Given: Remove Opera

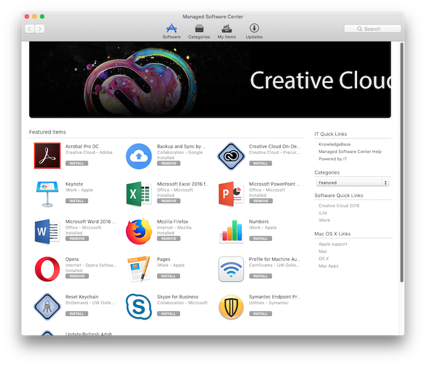Looking at the screenshot, I should coord(77,276).
